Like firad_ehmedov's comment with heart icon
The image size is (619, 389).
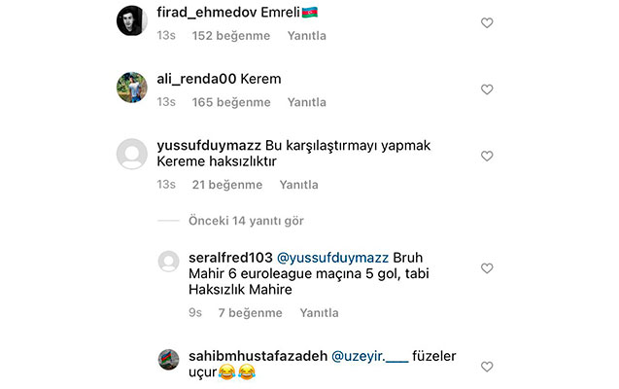487,23
